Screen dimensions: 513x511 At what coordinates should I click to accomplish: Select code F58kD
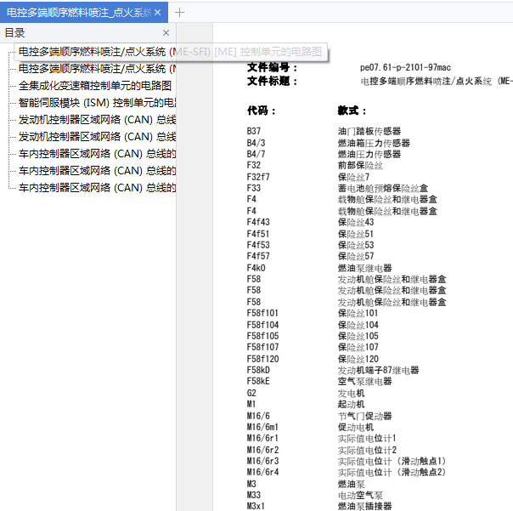pyautogui.click(x=258, y=370)
